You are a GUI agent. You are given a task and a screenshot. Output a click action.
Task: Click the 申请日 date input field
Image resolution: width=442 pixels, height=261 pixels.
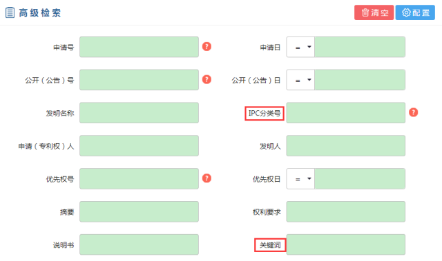pyautogui.click(x=360, y=47)
